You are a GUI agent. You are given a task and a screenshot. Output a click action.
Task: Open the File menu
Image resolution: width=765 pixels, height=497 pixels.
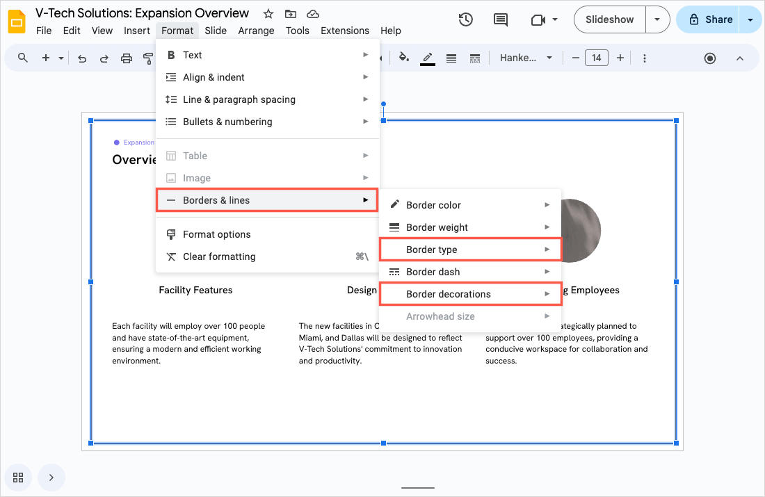(44, 31)
